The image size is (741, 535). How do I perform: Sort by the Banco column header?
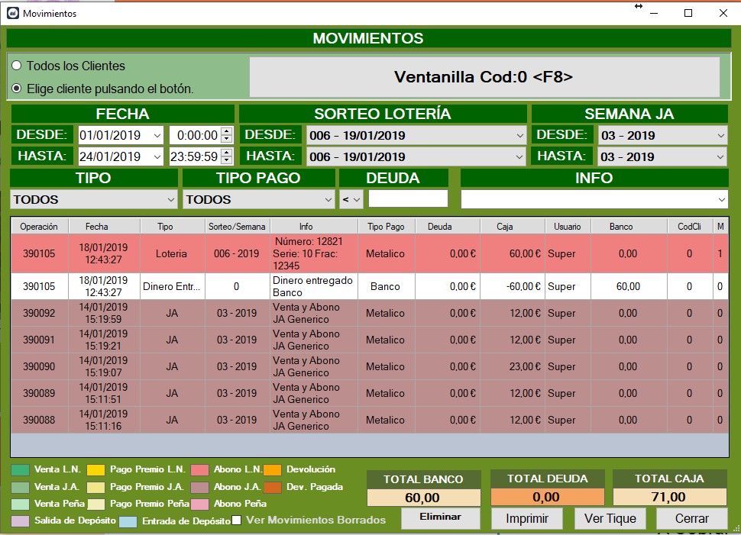pyautogui.click(x=629, y=227)
